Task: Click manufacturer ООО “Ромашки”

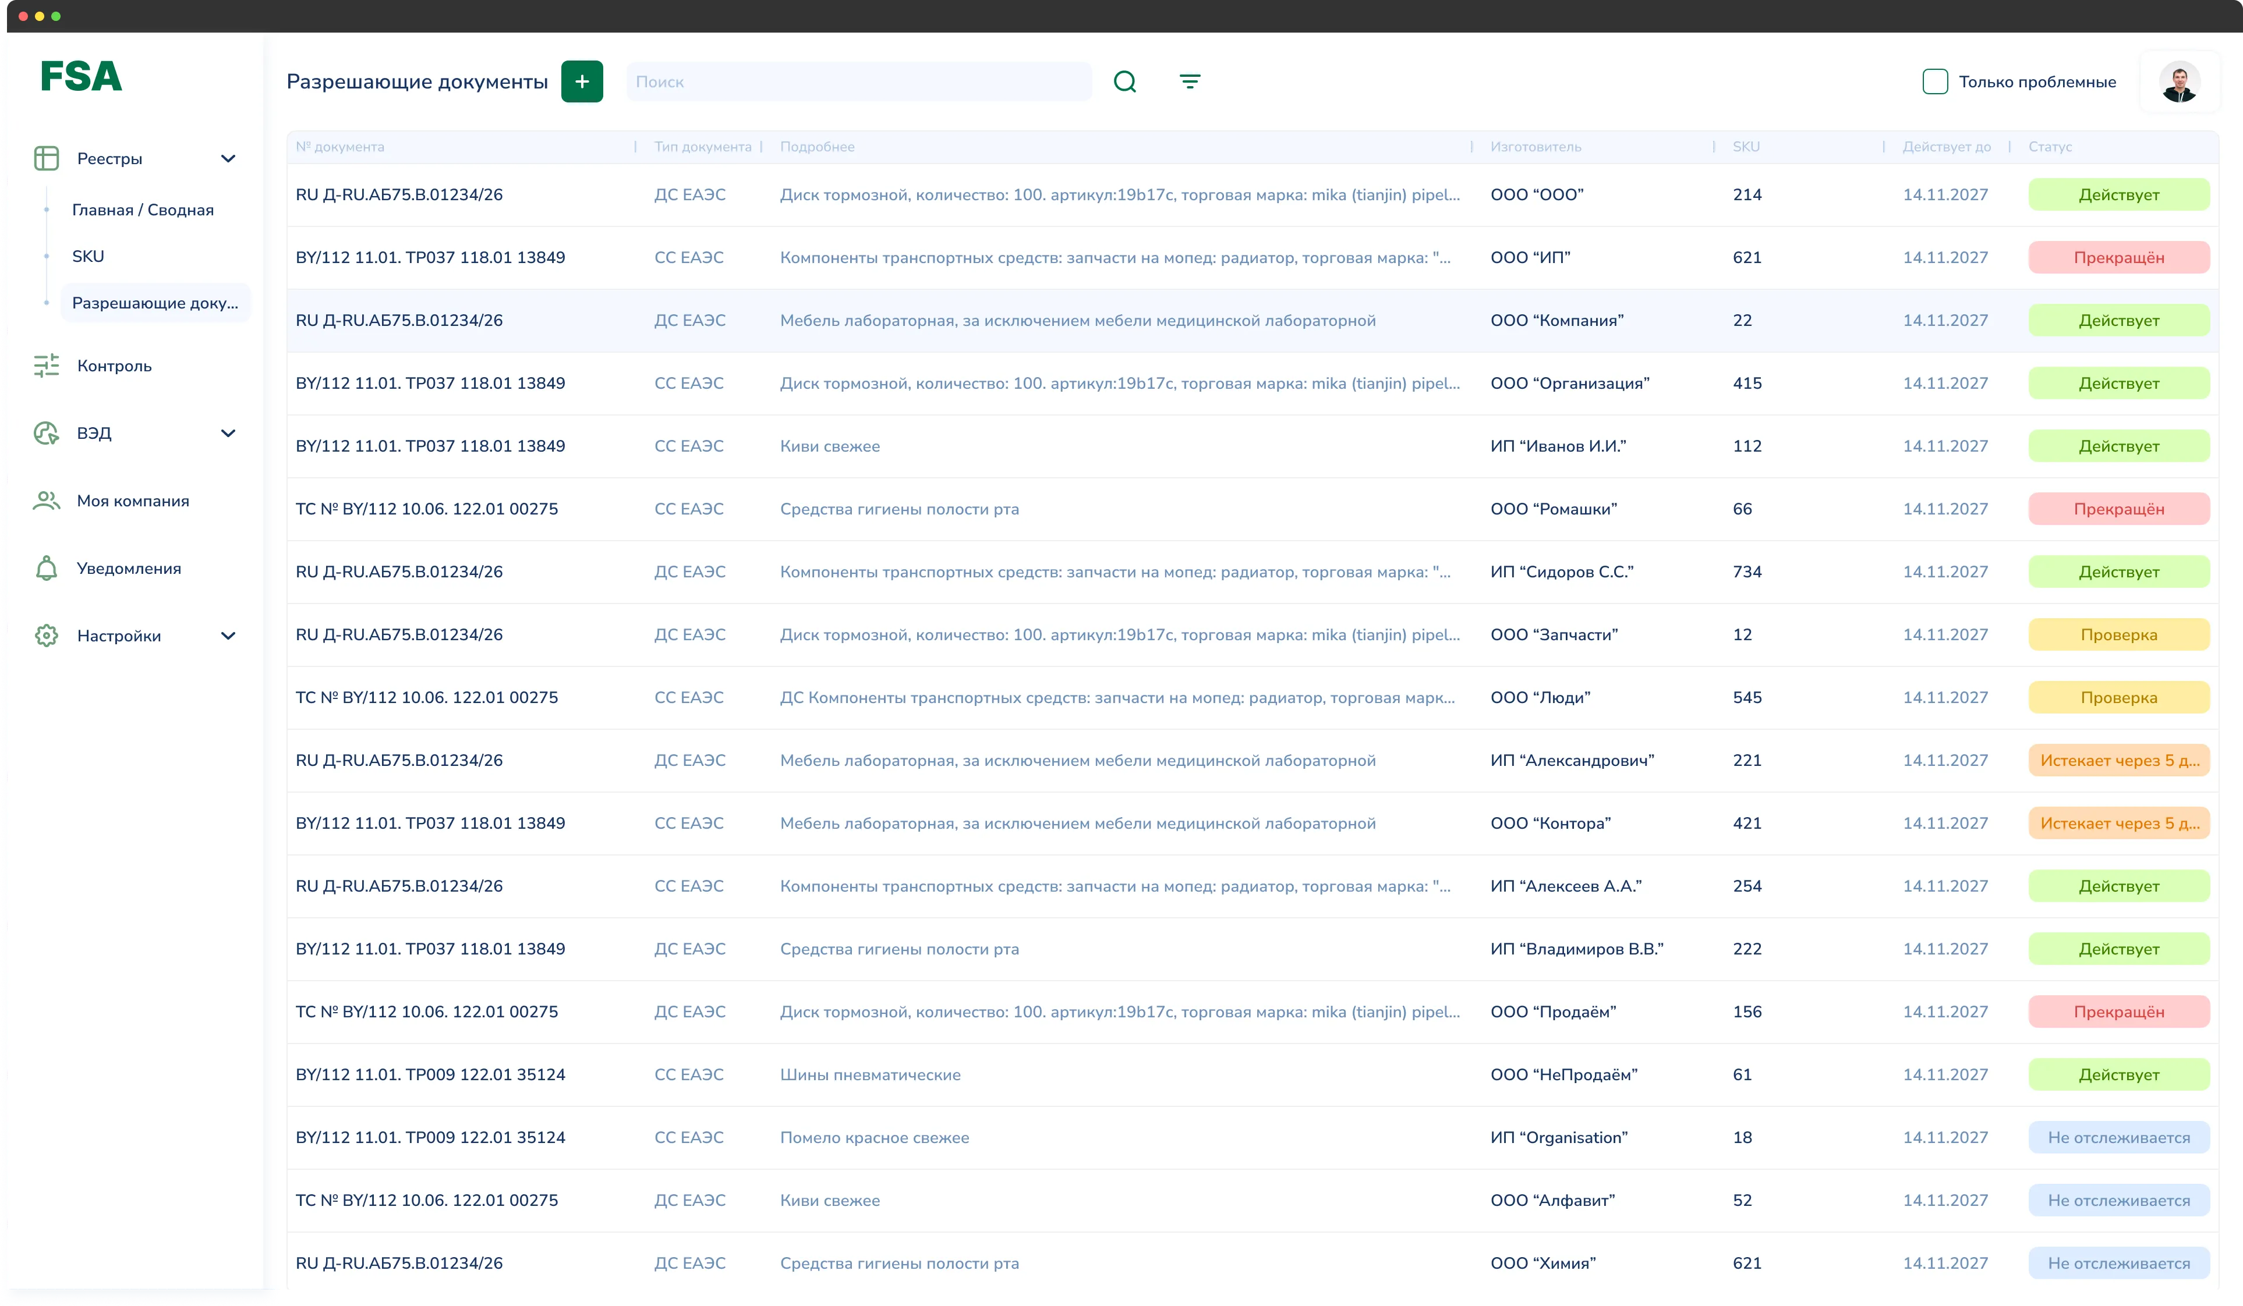Action: [x=1553, y=509]
